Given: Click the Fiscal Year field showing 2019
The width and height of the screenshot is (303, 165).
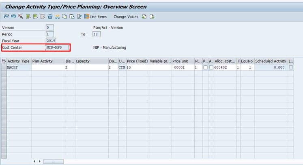Looking at the screenshot, I should point(51,41).
